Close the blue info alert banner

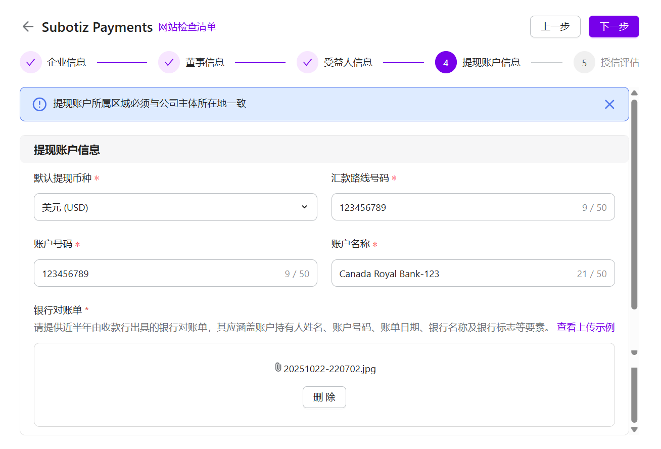(609, 104)
